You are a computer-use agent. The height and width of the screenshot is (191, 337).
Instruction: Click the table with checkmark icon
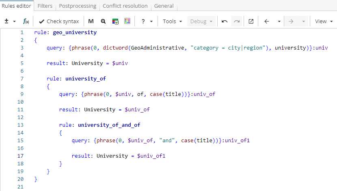(x=115, y=21)
